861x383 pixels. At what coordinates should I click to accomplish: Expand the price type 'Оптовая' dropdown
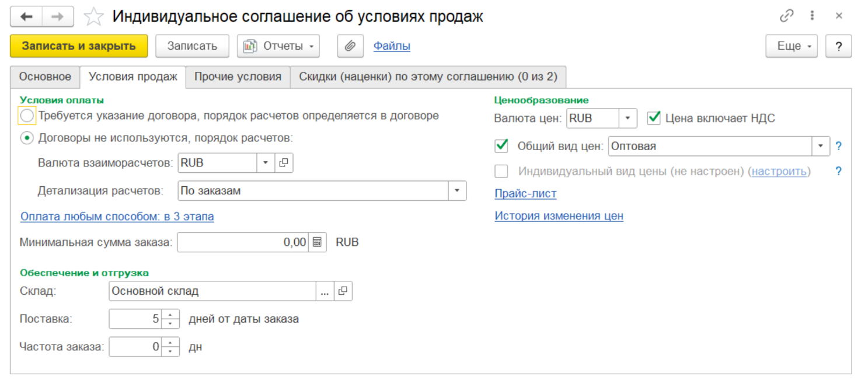[x=821, y=146]
